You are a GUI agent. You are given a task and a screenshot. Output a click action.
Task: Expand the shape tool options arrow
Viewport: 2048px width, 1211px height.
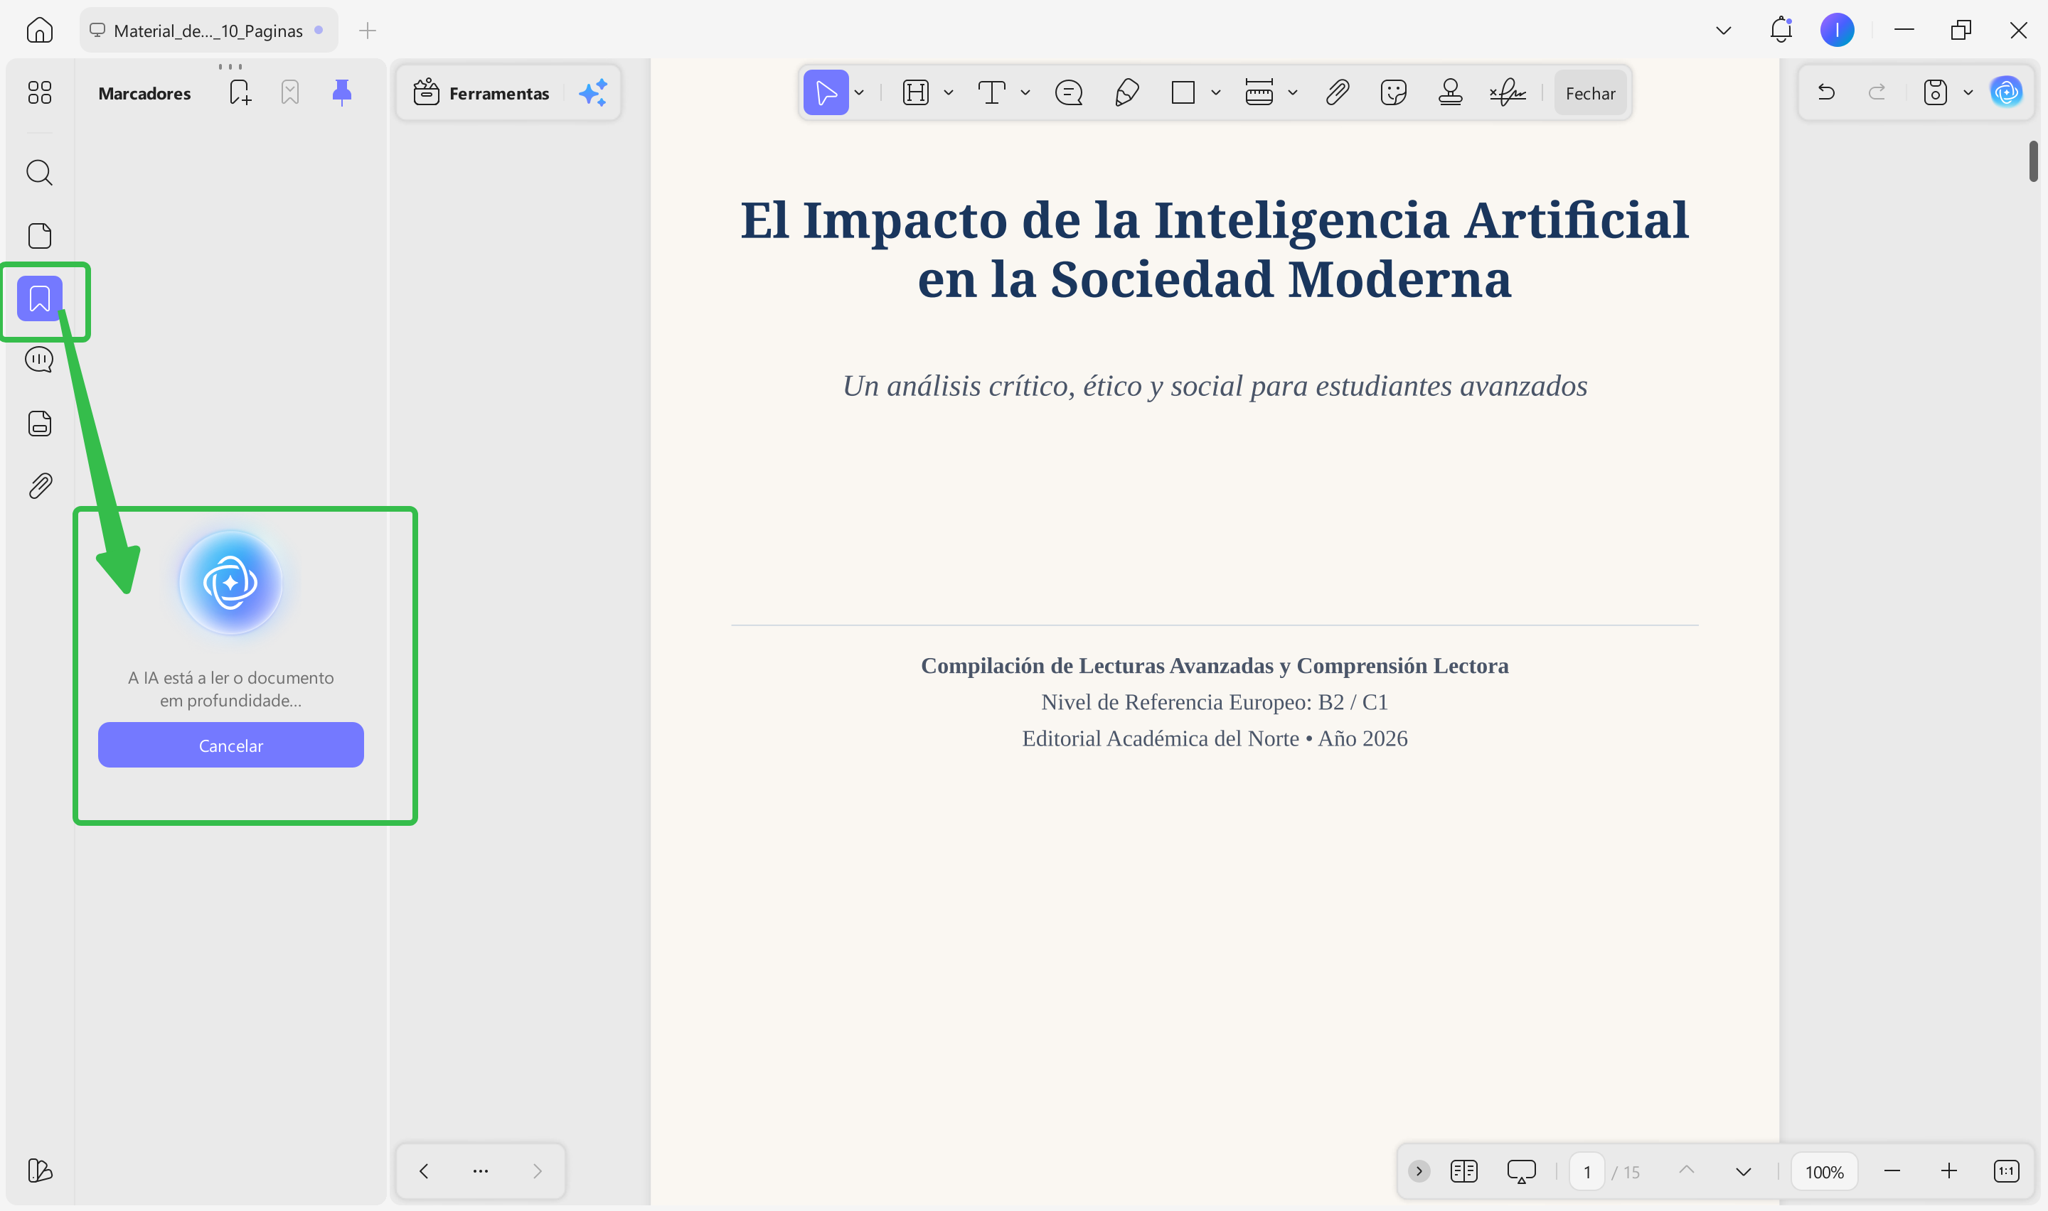(x=1215, y=92)
